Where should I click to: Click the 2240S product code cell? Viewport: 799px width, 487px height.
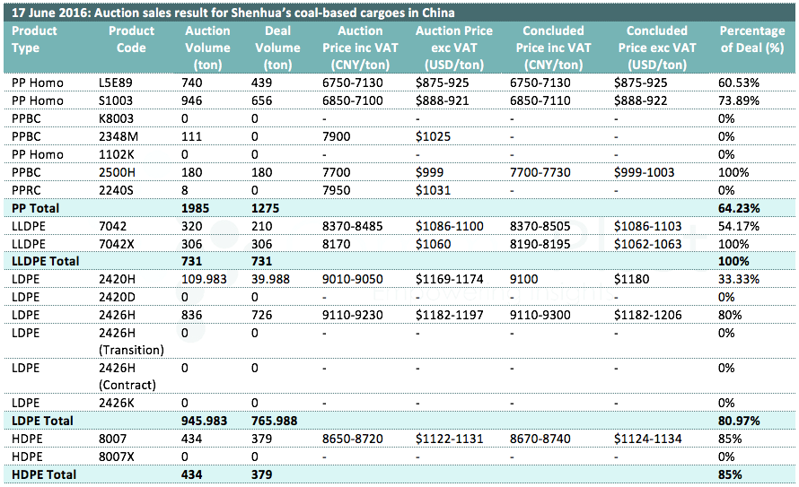115,189
